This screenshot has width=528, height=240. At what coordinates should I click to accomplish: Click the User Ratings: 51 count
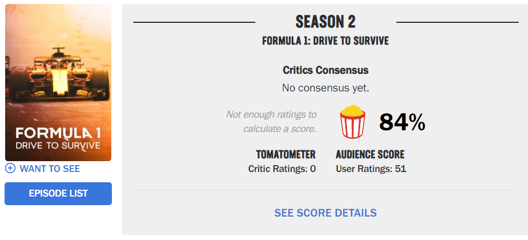click(371, 169)
